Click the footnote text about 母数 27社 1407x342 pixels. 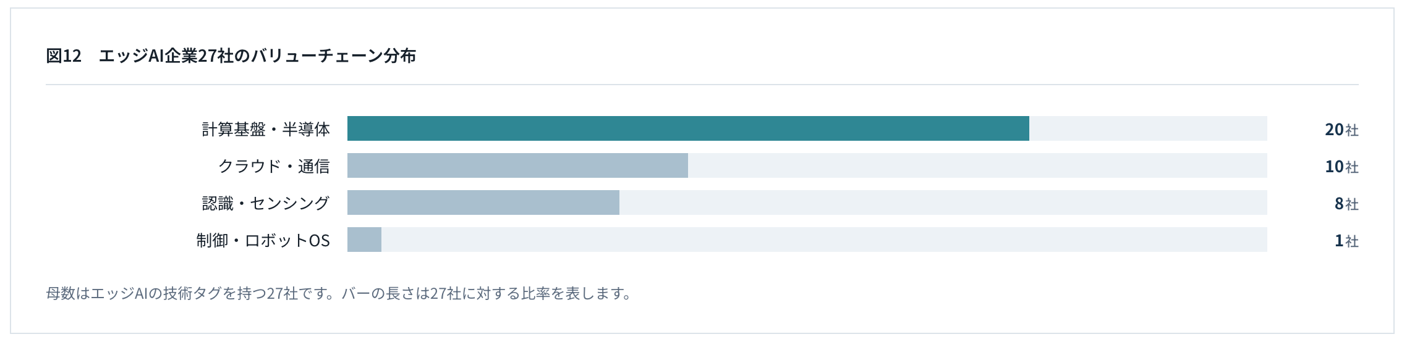click(339, 293)
